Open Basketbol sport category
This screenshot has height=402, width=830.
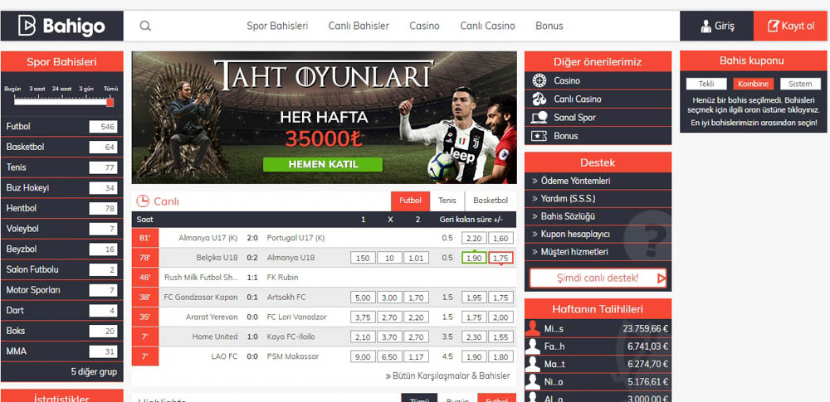[62, 147]
